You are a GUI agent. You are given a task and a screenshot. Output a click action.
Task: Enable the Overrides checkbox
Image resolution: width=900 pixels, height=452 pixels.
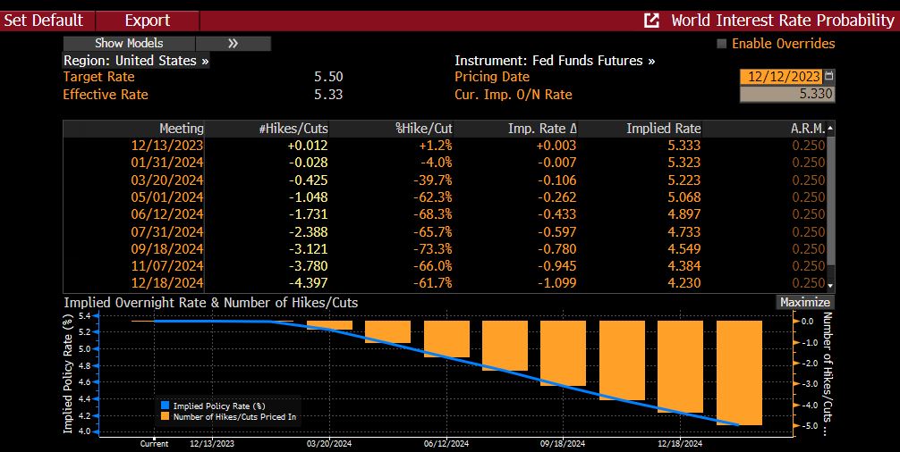(722, 44)
